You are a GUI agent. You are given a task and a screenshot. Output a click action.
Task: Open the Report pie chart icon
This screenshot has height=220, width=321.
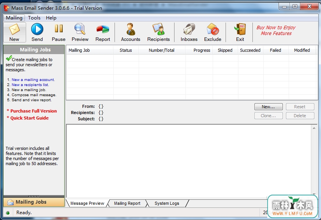pos(102,29)
